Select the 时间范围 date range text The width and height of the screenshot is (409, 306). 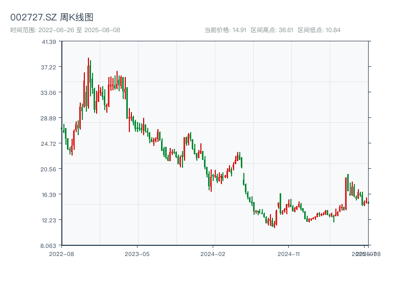tap(65, 30)
